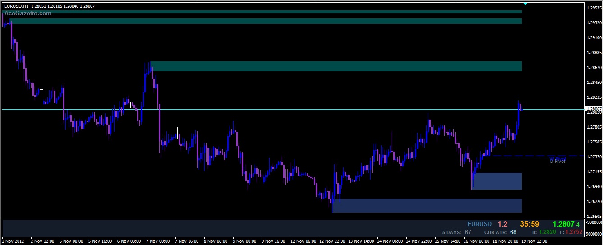This screenshot has width=603, height=245.
Task: Click the EURUSD symbol in the info panel
Action: (479, 224)
